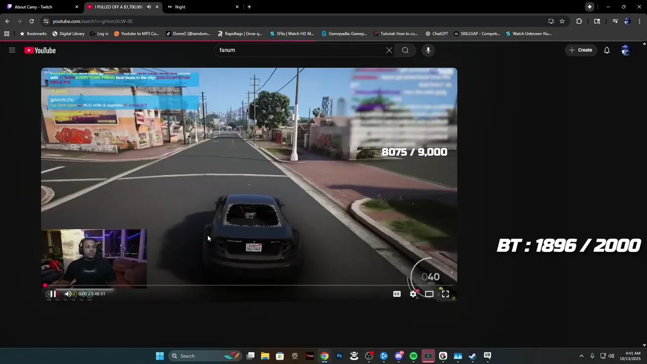Seek on the video progress bar
Viewport: 647px width, 364px height.
pyautogui.click(x=249, y=286)
